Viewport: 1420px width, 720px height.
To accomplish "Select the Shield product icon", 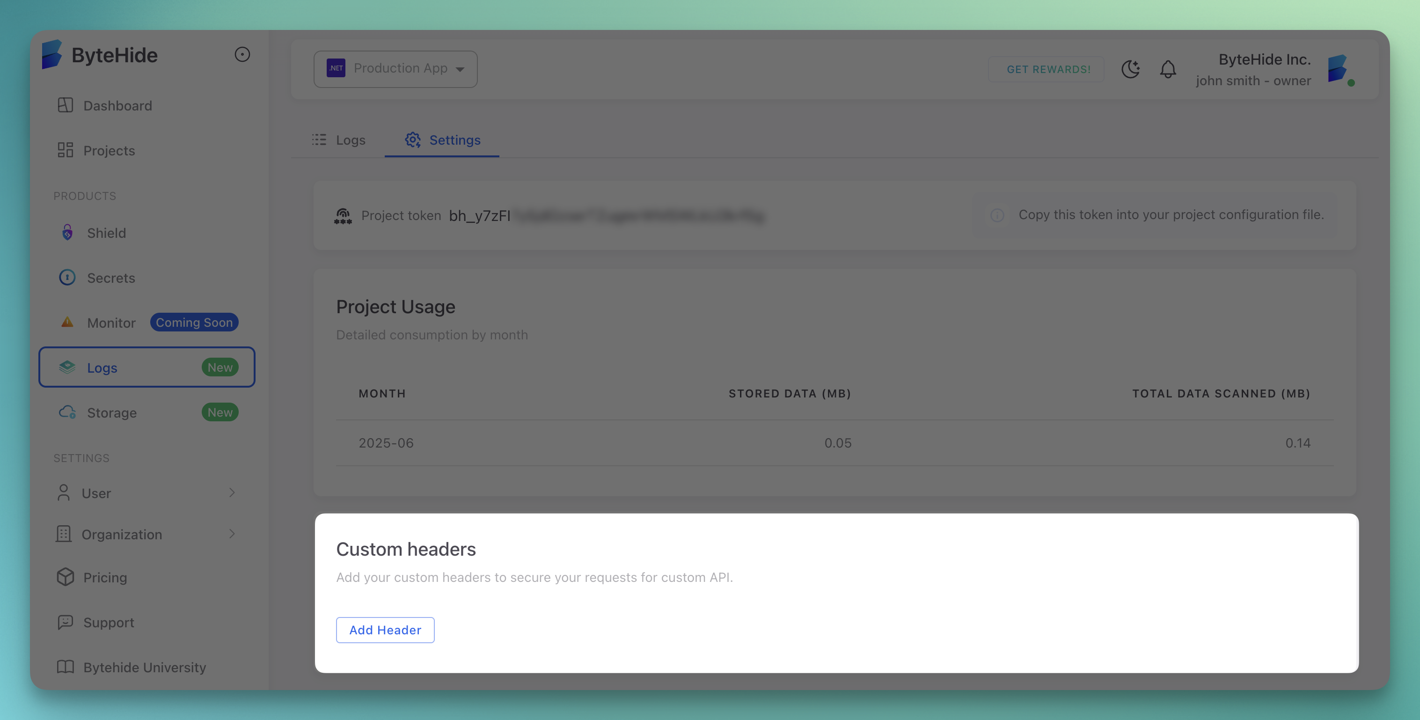I will (67, 233).
